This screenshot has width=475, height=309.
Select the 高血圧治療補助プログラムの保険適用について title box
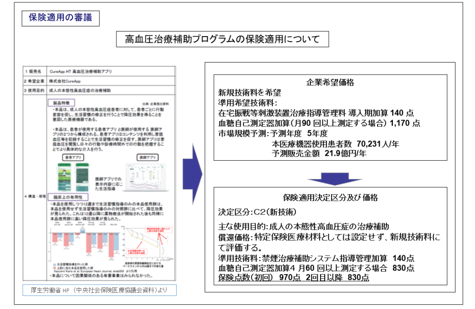[222, 39]
